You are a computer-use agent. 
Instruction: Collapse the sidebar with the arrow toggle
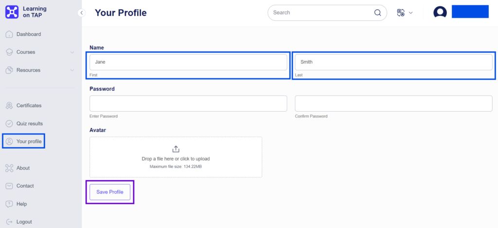pyautogui.click(x=82, y=13)
